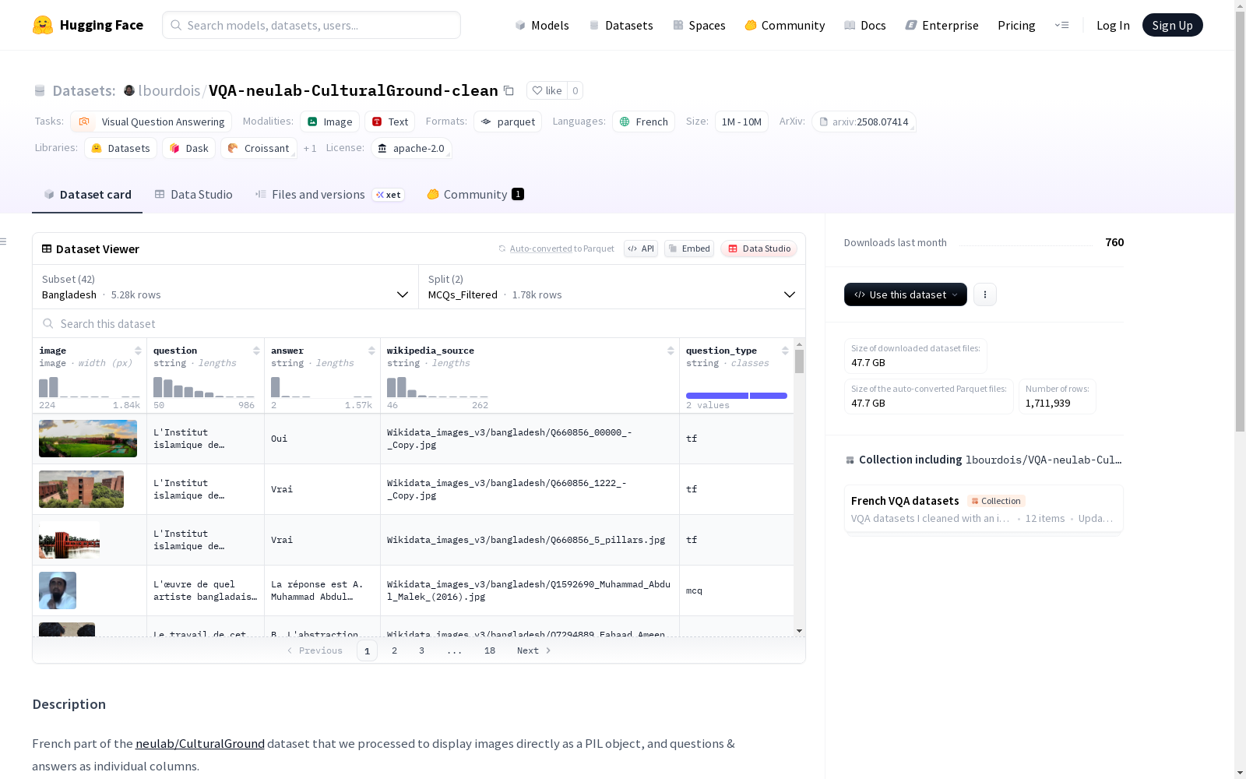Image resolution: width=1246 pixels, height=779 pixels.
Task: Open the lbourdois author link
Action: (169, 90)
